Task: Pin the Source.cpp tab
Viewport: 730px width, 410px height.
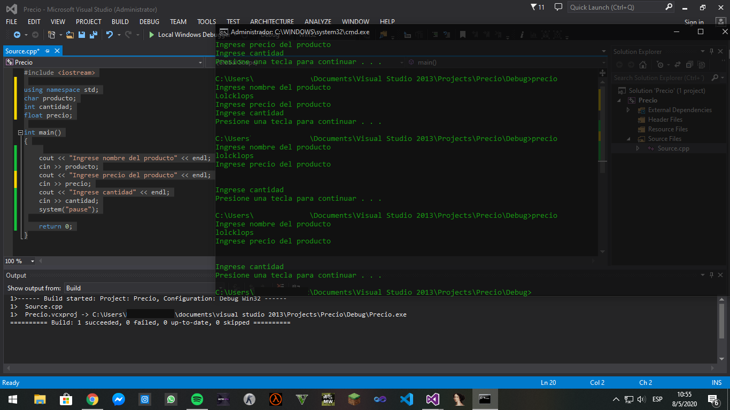Action: coord(48,51)
